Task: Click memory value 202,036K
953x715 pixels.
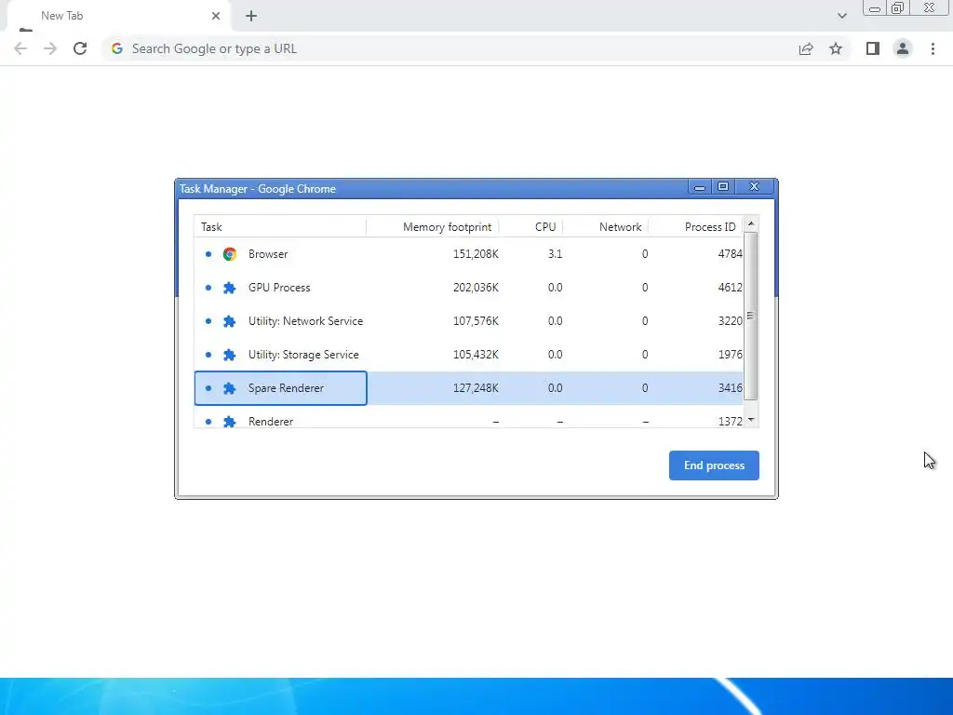Action: (476, 288)
